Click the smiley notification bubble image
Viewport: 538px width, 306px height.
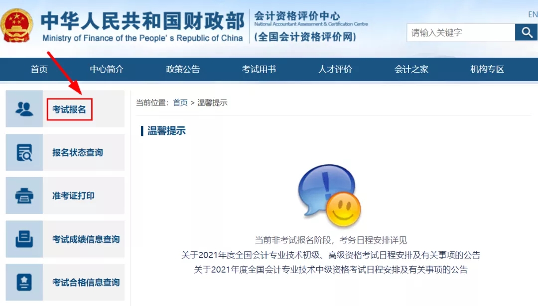click(x=329, y=196)
